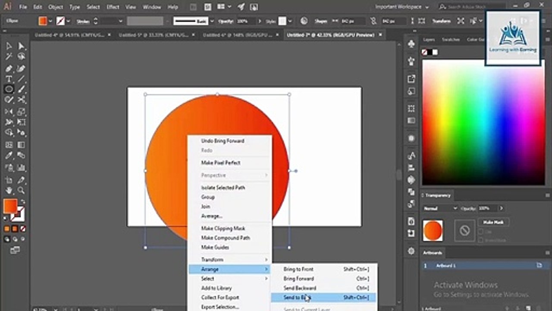Switch to the Layers panel tab

(429, 40)
